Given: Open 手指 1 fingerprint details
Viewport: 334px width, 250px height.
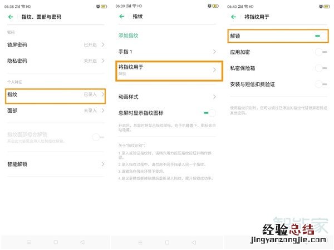Looking at the screenshot, I should (x=167, y=52).
